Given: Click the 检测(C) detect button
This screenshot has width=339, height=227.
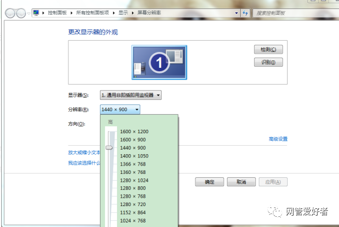Looking at the screenshot, I should 268,50.
